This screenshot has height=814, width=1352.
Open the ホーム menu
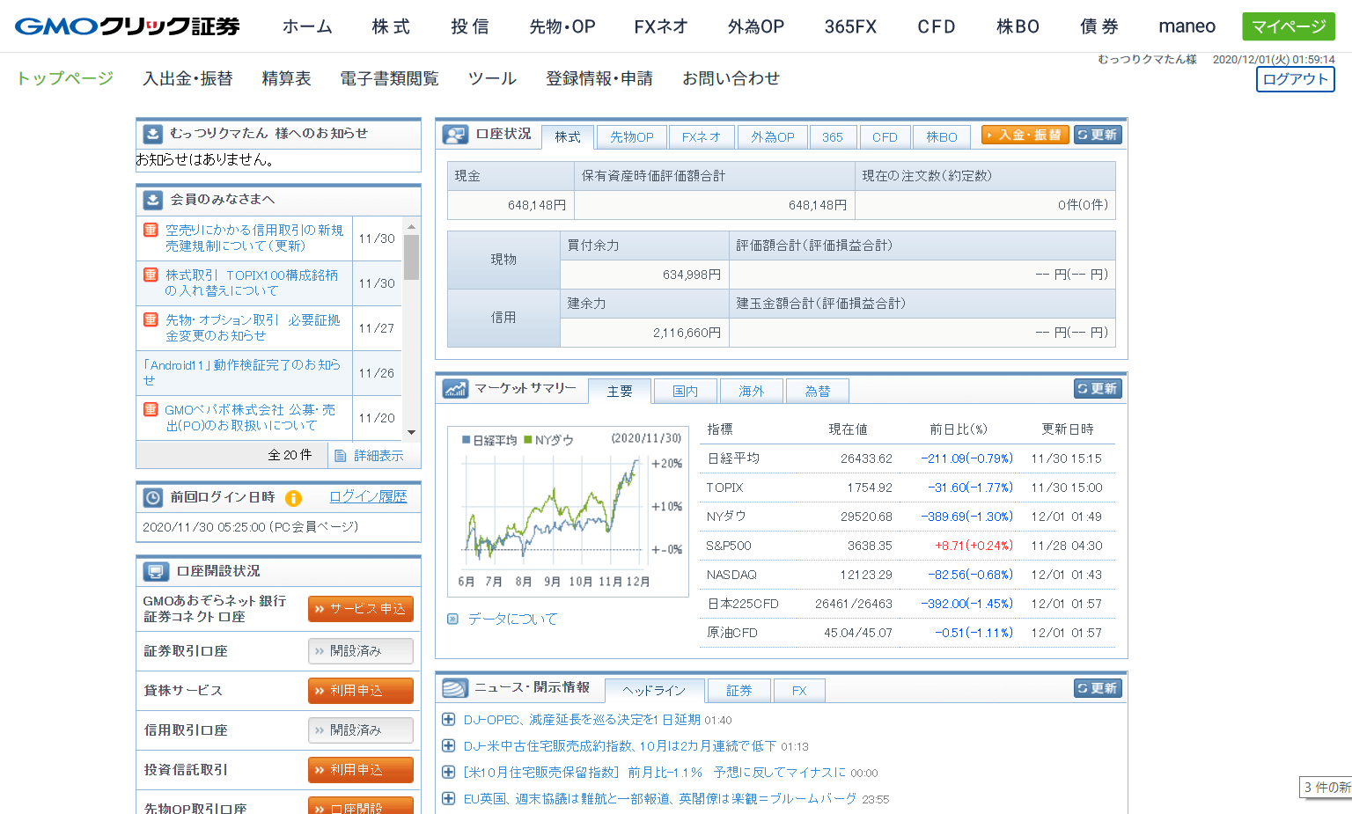pyautogui.click(x=307, y=26)
